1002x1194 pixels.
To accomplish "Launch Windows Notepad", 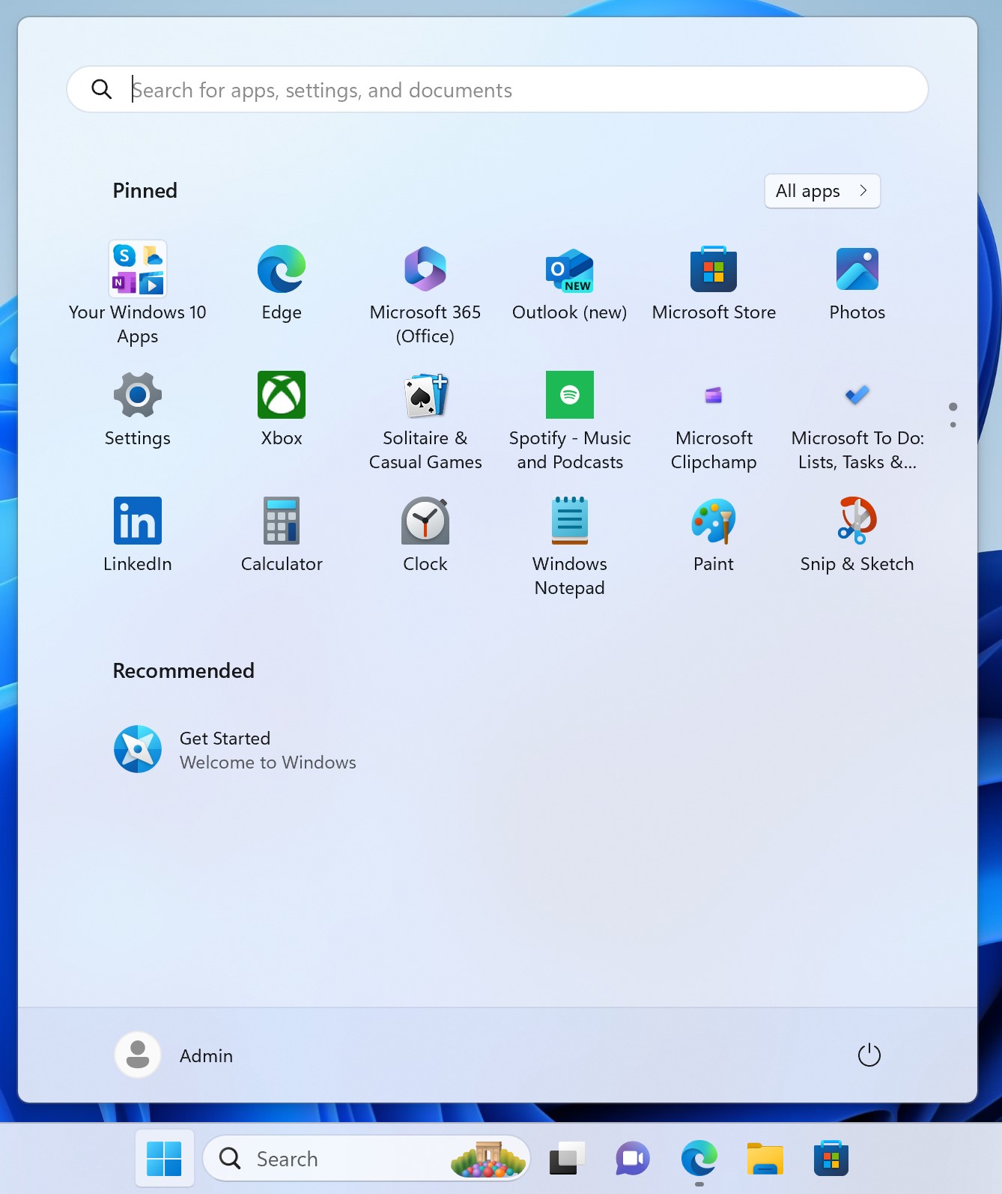I will [x=569, y=546].
